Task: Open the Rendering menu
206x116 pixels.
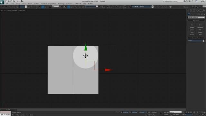Action: (61, 4)
